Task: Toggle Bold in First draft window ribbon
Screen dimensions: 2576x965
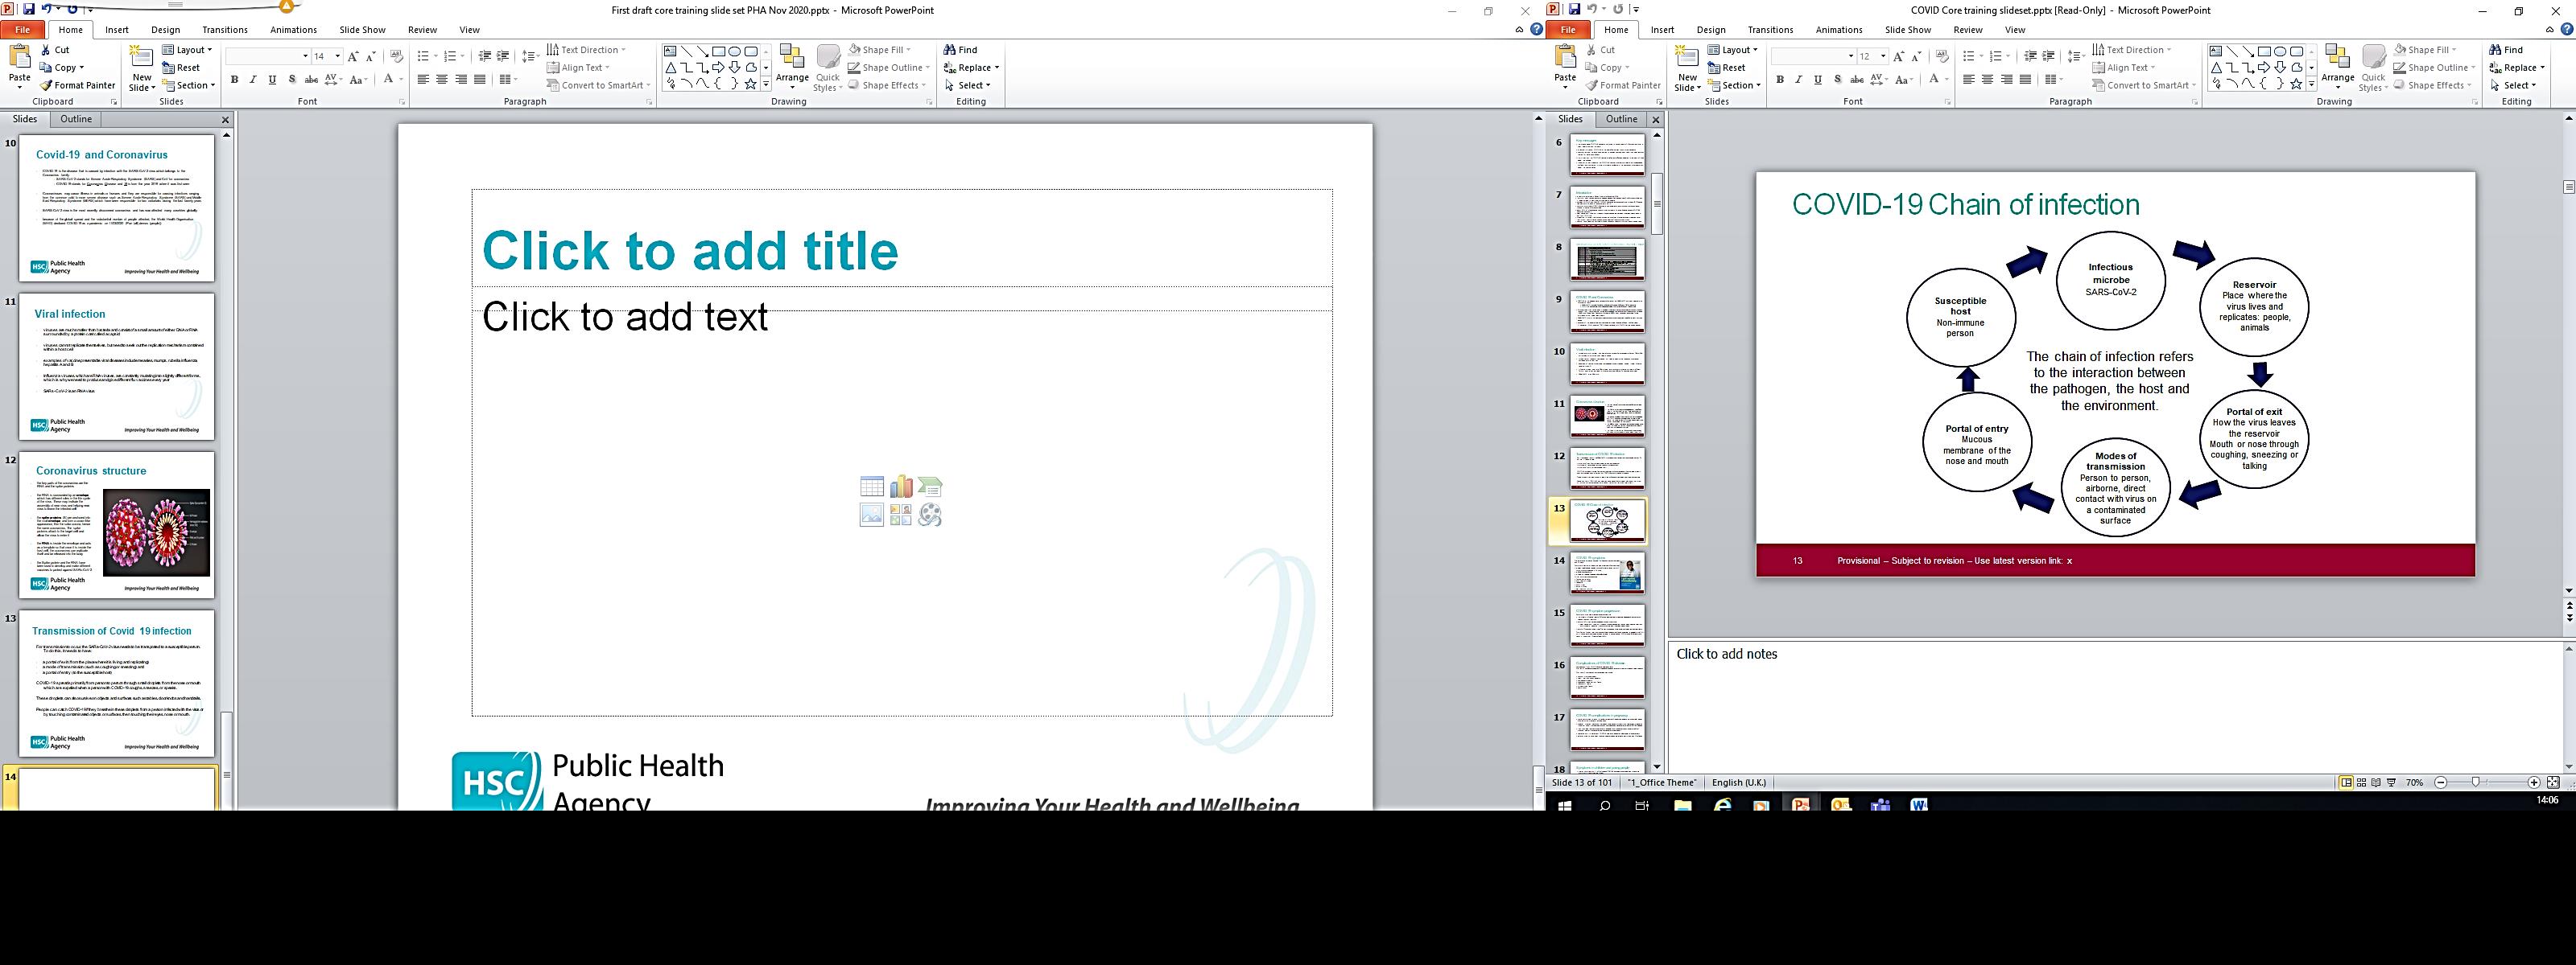Action: (234, 80)
